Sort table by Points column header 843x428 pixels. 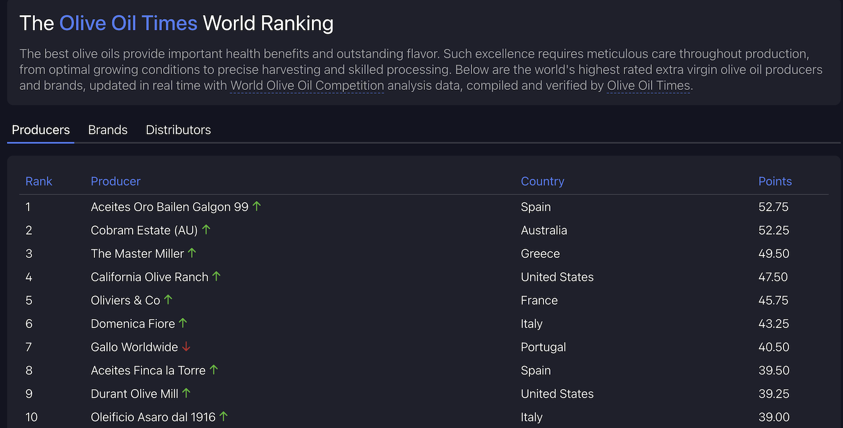point(775,181)
